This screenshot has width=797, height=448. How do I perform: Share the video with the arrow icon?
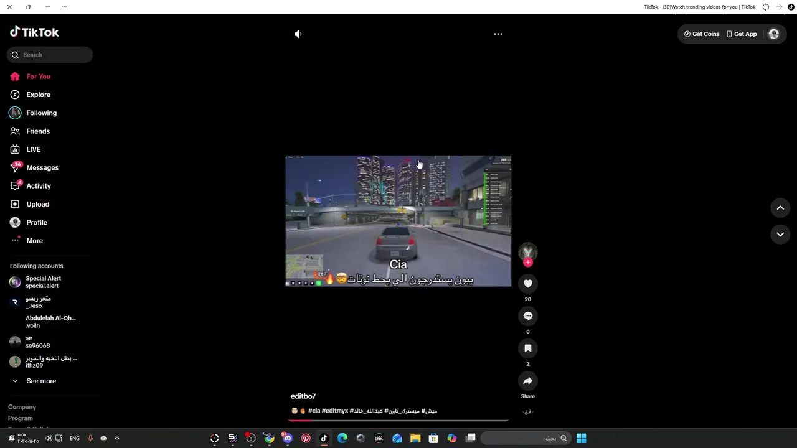click(528, 381)
